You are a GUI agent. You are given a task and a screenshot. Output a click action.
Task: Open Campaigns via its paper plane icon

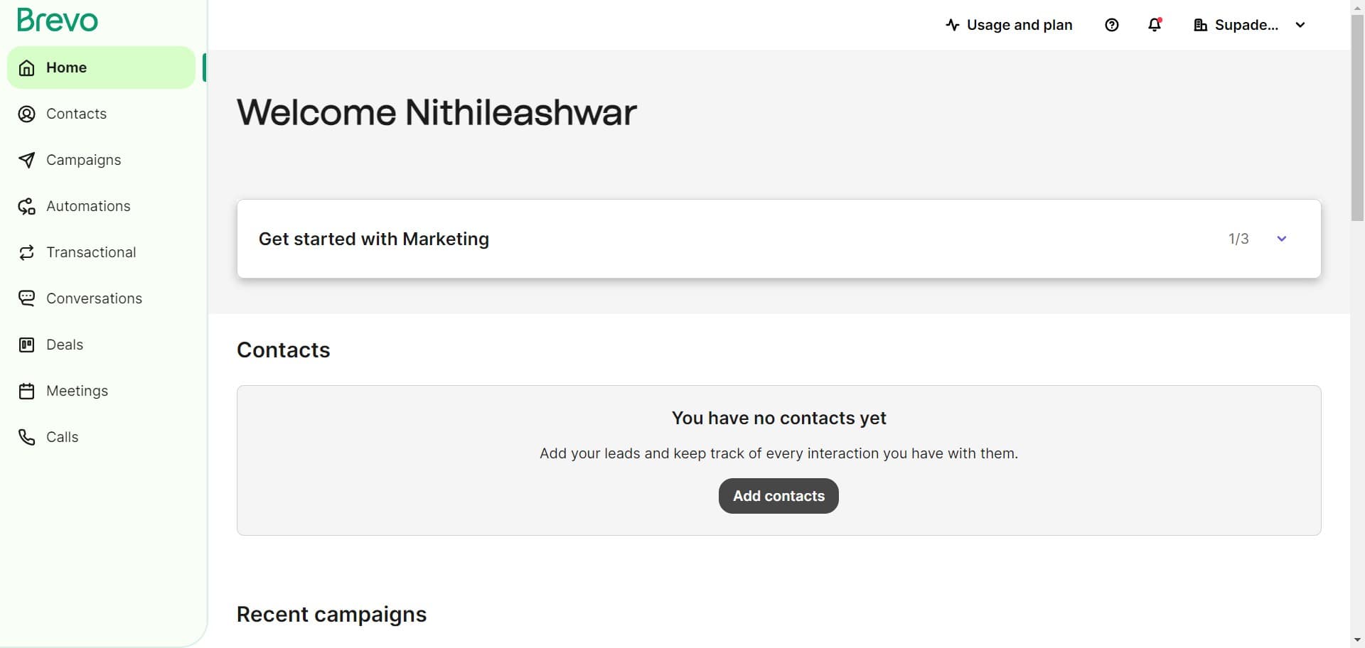click(x=26, y=160)
